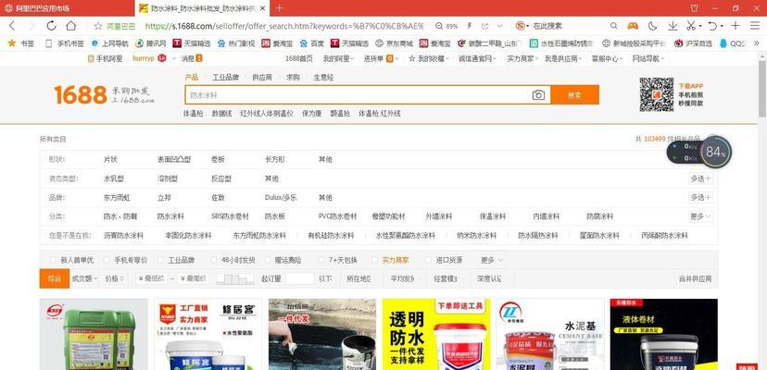Open the browser hamburger menu

coord(755,26)
